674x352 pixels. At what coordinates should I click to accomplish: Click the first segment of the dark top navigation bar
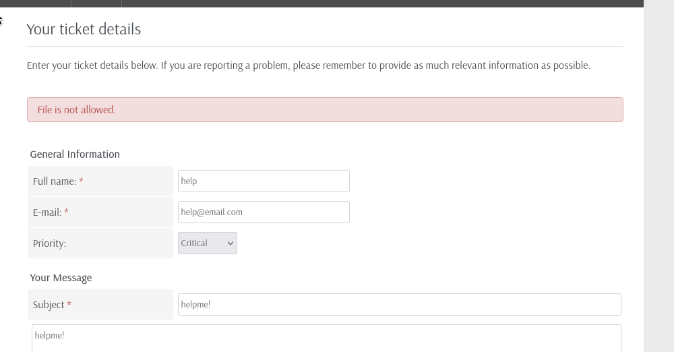pos(35,3)
